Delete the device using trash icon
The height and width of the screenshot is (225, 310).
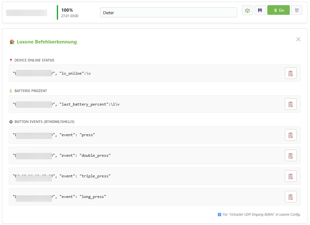(297, 10)
